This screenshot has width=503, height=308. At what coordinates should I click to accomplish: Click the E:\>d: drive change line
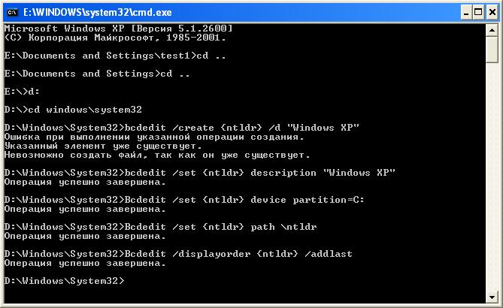click(x=19, y=91)
